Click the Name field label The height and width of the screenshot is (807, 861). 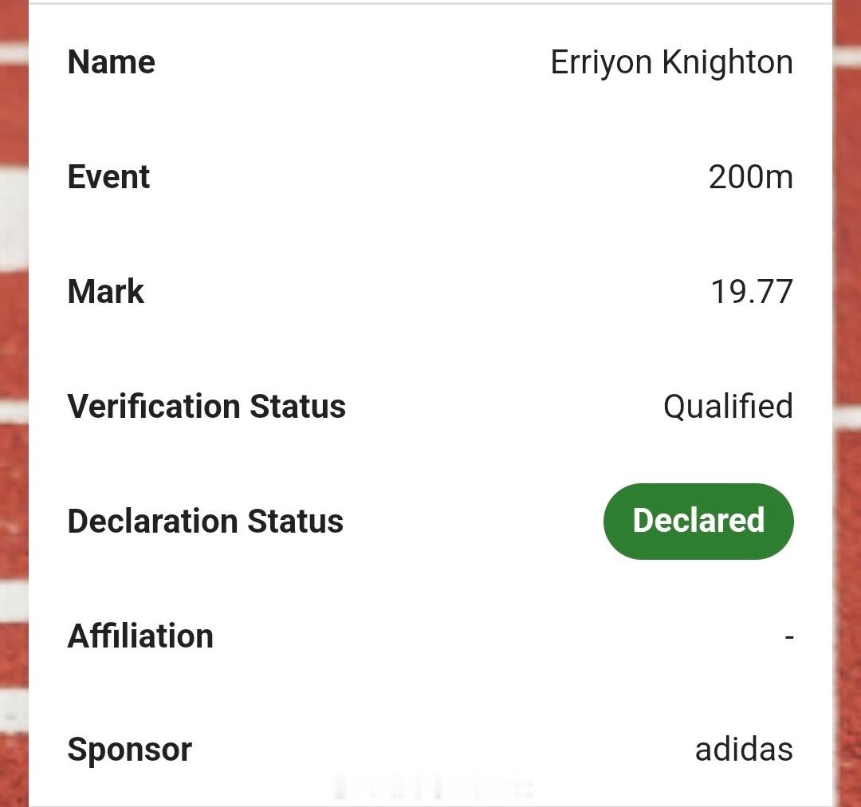coord(111,61)
